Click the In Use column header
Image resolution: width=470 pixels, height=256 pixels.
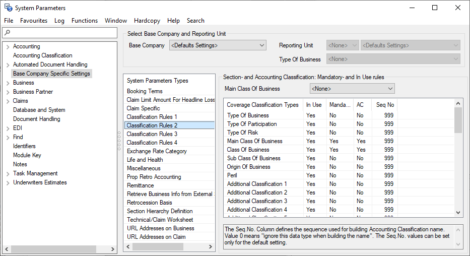coord(313,105)
